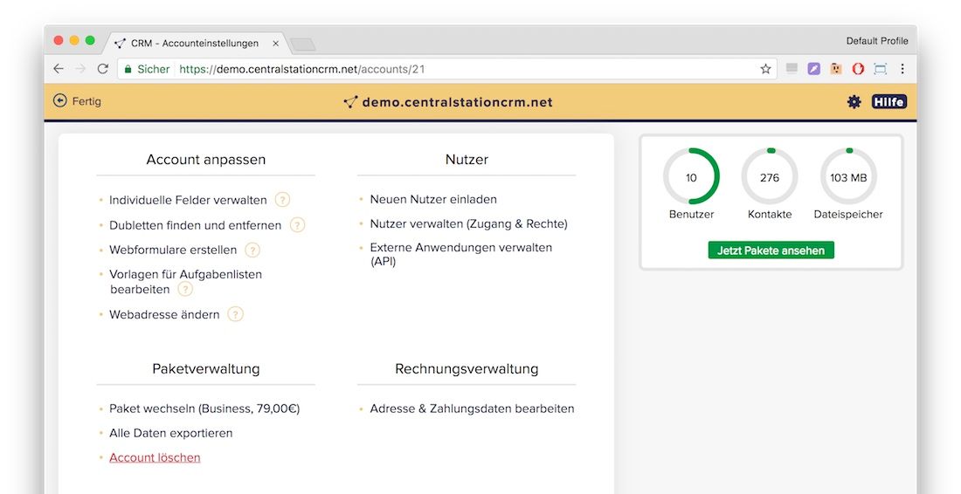Image resolution: width=961 pixels, height=494 pixels.
Task: Click Account löschen link
Action: point(155,457)
